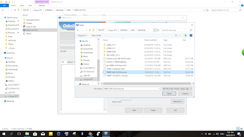Image resolution: width=244 pixels, height=137 pixels.
Task: Select CFAuto-root-SM-G532F.md5 file
Action: (118, 59)
